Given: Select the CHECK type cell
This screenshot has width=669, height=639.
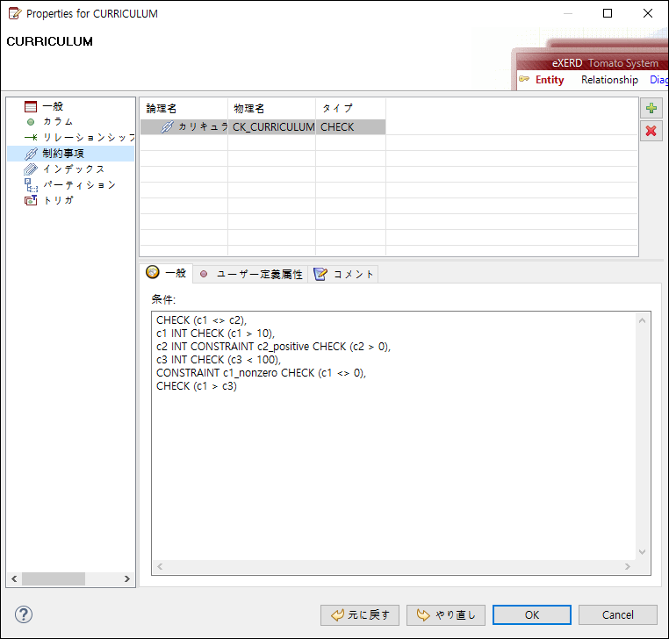Looking at the screenshot, I should coord(350,127).
